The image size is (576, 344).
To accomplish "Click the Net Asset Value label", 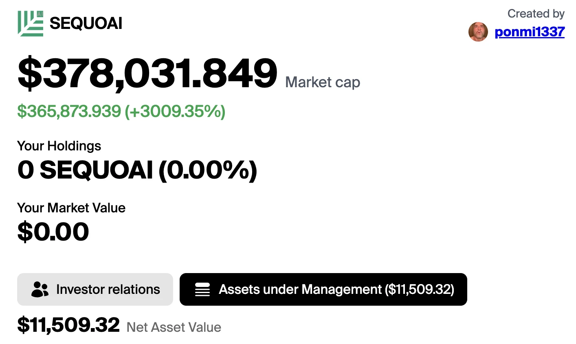I will click(174, 327).
